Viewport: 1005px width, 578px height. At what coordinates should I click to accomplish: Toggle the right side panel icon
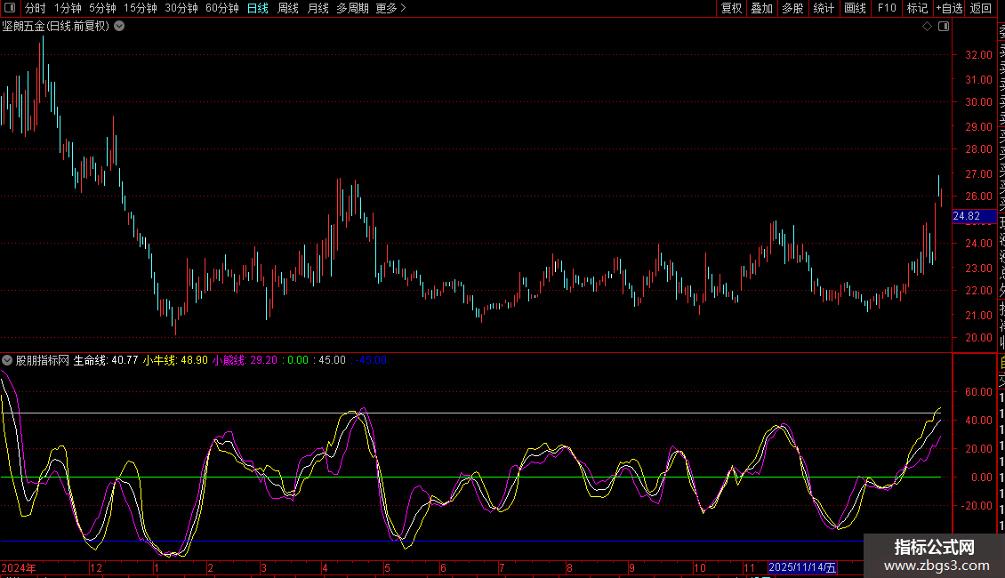[944, 27]
